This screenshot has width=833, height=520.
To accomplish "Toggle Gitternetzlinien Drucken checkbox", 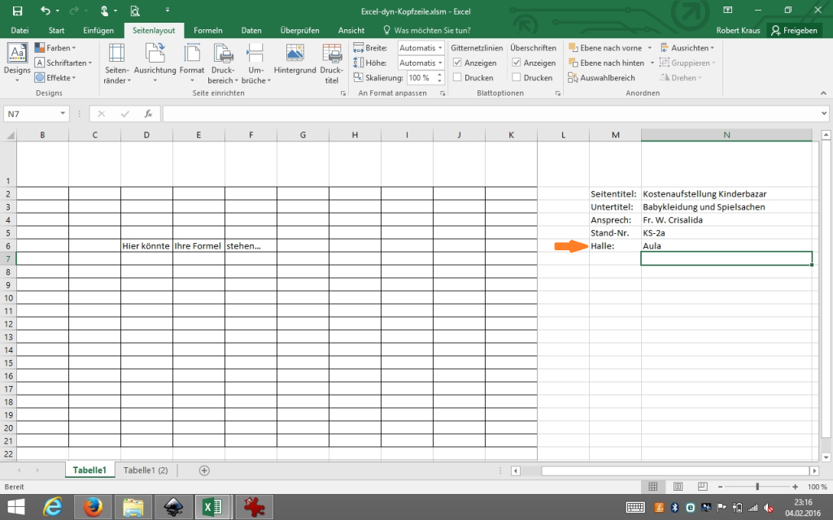I will pyautogui.click(x=457, y=77).
